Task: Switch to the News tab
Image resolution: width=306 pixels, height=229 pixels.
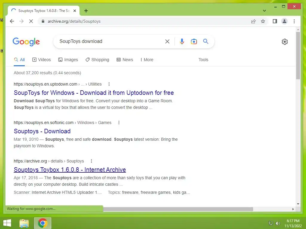Action: point(125,60)
